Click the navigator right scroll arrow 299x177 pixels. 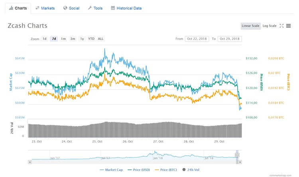[240, 162]
